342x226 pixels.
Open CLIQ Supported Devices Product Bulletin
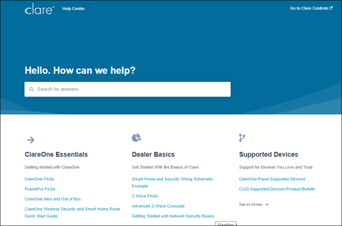click(277, 189)
